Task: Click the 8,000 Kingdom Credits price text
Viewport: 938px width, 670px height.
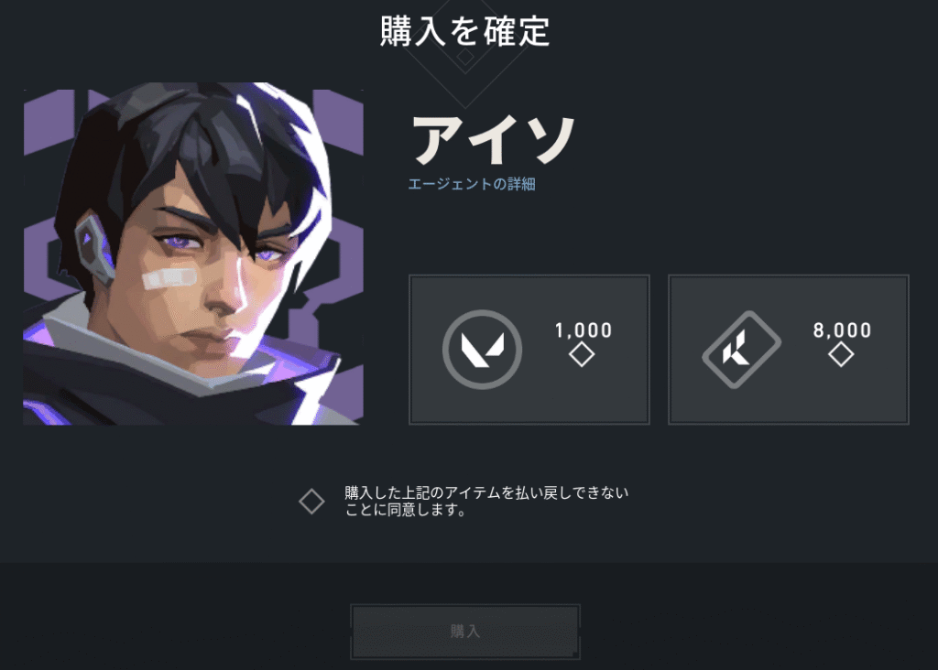Action: (843, 330)
